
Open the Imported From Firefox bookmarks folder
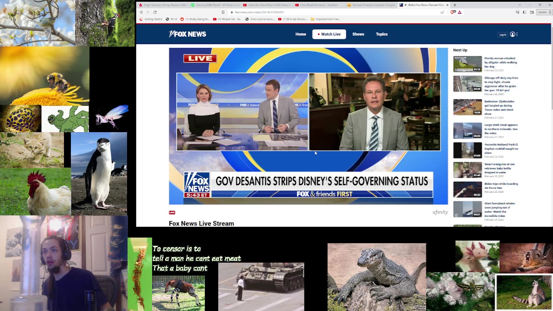326,19
